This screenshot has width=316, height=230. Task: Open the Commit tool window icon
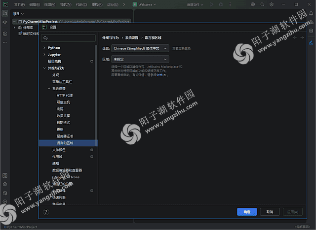click(x=5, y=22)
